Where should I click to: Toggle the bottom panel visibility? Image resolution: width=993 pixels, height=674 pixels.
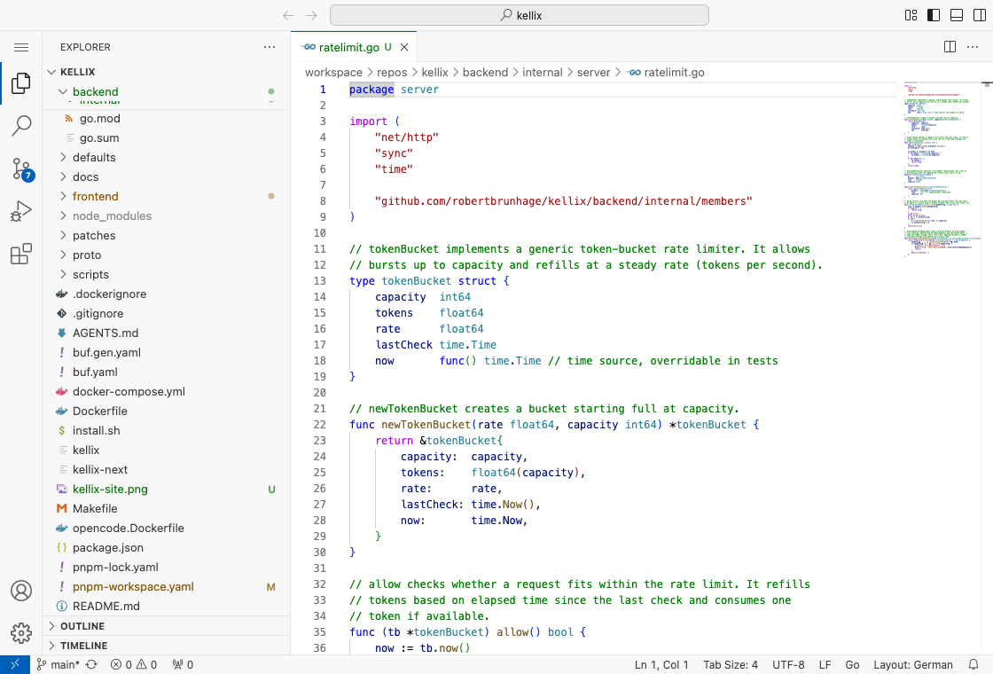957,15
